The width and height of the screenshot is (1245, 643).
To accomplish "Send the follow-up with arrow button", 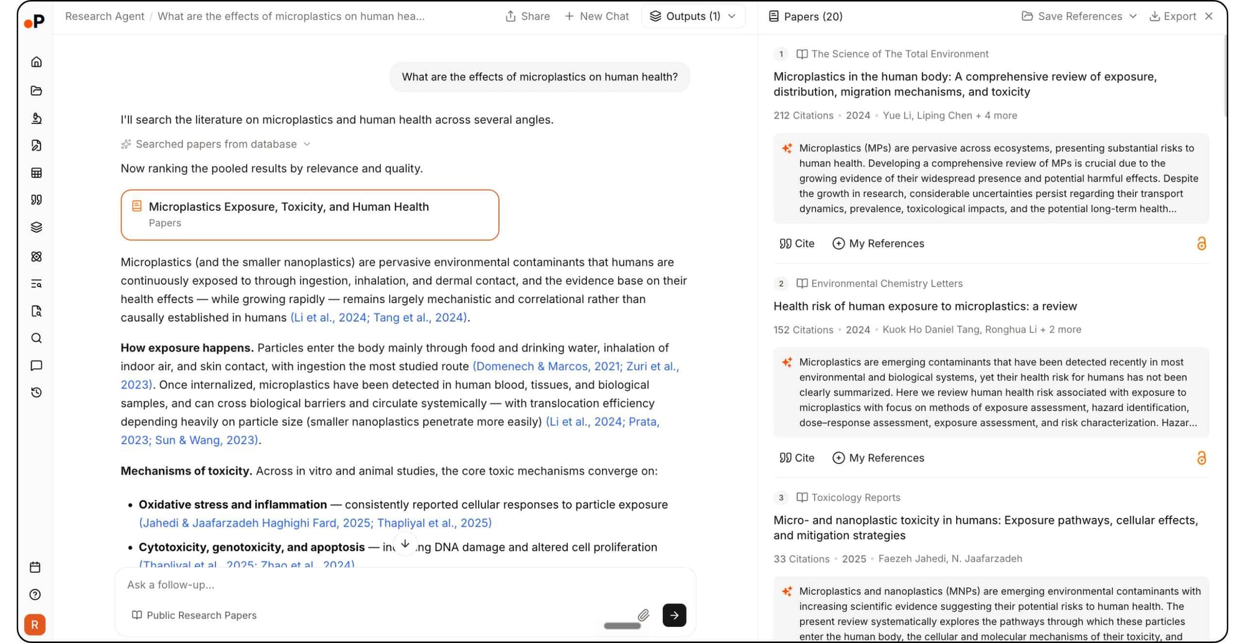I will (x=674, y=615).
